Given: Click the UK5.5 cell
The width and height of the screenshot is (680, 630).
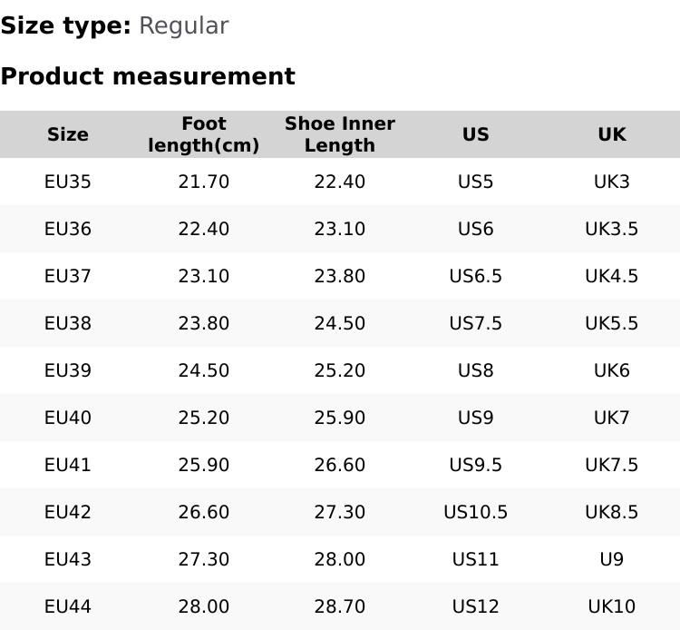Looking at the screenshot, I should pos(612,323).
